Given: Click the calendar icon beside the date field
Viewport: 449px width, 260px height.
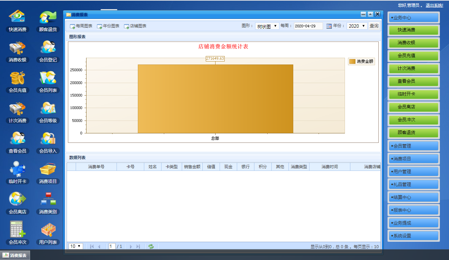Looking at the screenshot, I should coord(329,26).
